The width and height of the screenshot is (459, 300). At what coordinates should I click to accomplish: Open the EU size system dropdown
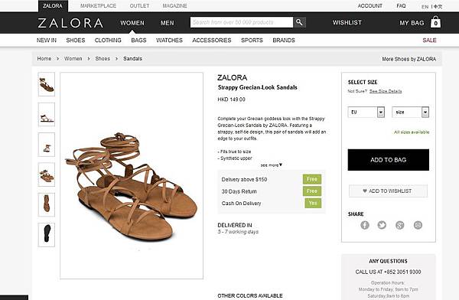[366, 112]
